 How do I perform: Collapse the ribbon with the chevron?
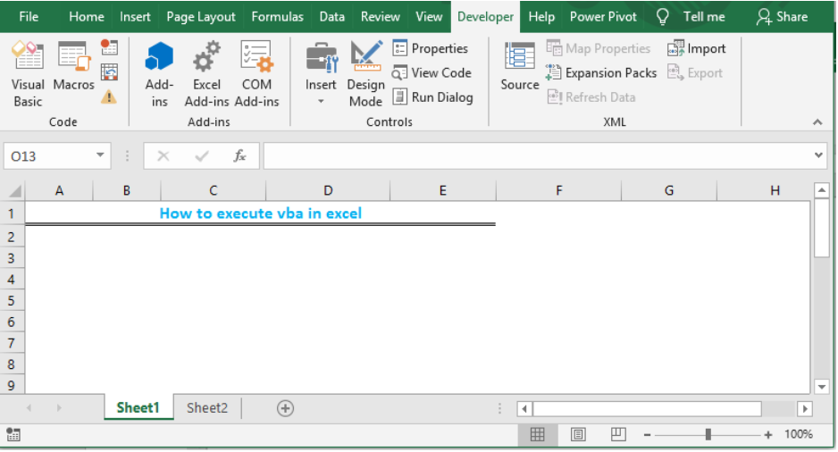click(x=817, y=122)
